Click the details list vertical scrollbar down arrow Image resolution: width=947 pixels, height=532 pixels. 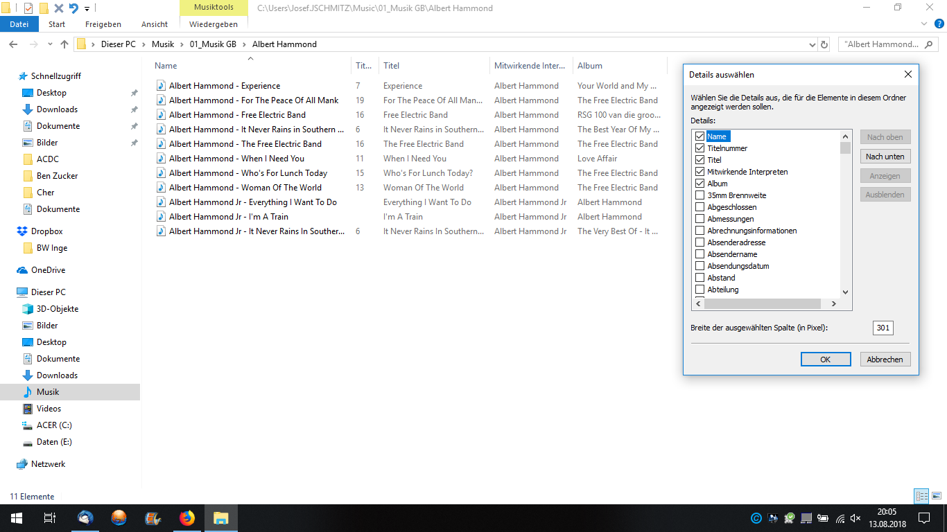pos(845,292)
